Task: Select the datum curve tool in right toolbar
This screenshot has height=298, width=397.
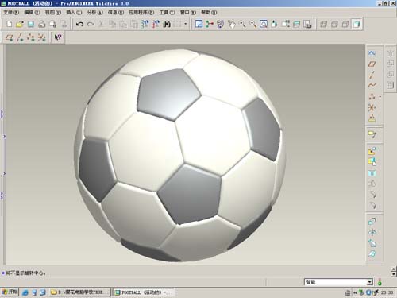Action: [x=372, y=86]
